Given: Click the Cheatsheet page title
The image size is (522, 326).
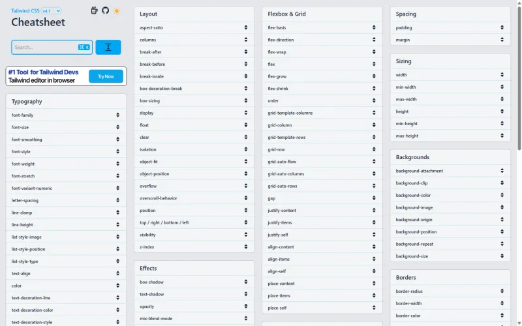Looking at the screenshot, I should (x=38, y=22).
